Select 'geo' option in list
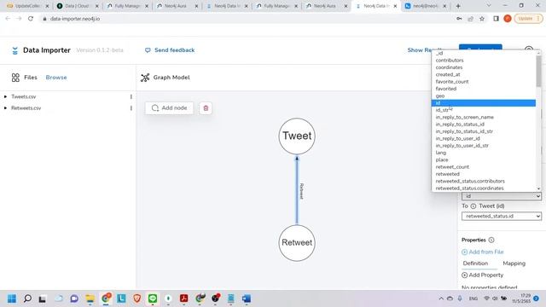Image resolution: width=546 pixels, height=307 pixels. click(x=484, y=96)
